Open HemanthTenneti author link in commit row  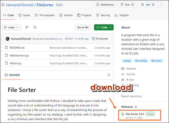coord(21,39)
